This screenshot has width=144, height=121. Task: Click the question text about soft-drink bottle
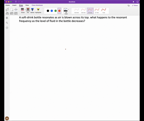[73, 19]
